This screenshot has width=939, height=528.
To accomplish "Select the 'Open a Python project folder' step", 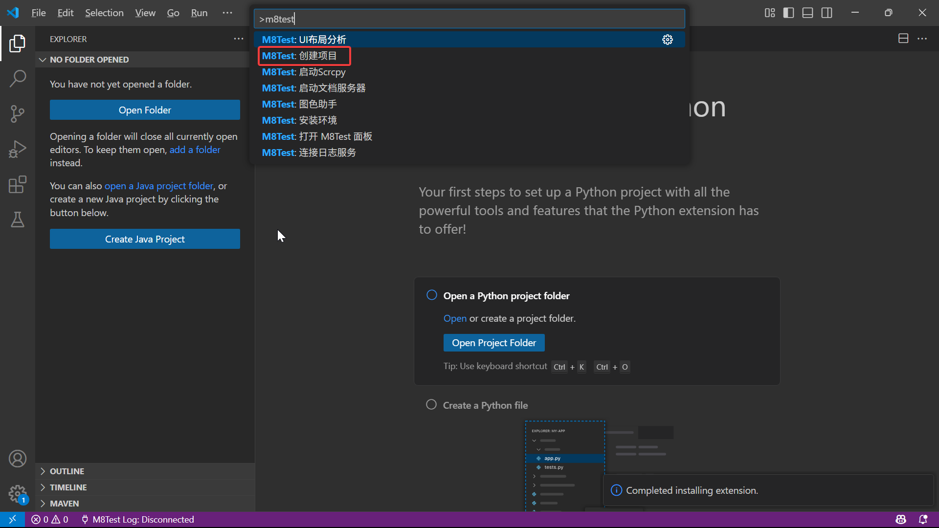I will 506,296.
